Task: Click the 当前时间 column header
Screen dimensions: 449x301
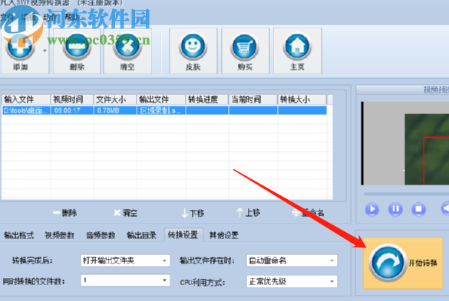Action: click(x=253, y=100)
